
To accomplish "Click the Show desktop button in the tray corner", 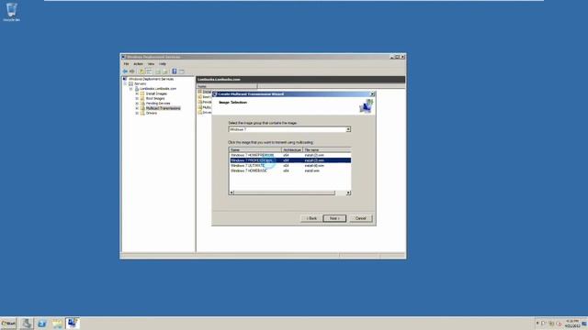I will click(584, 324).
